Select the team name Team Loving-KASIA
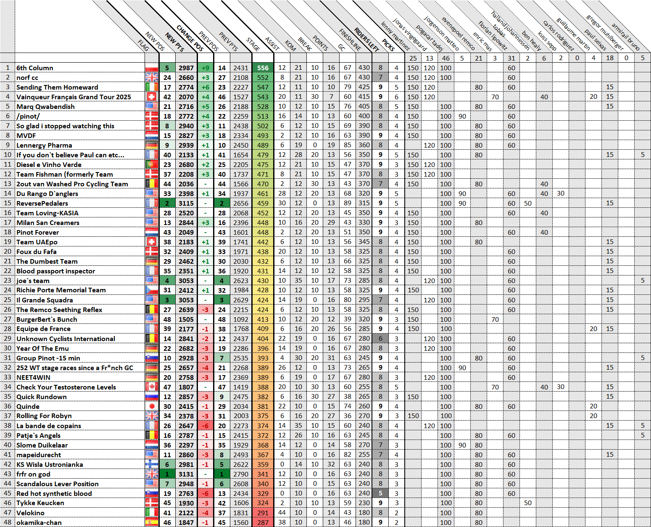 pos(47,213)
